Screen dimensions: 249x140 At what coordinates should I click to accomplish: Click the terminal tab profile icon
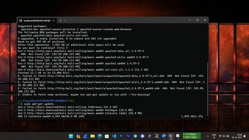click(21, 21)
